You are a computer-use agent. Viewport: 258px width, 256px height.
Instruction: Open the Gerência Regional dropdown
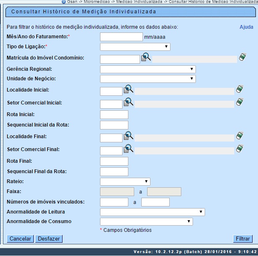click(x=148, y=69)
